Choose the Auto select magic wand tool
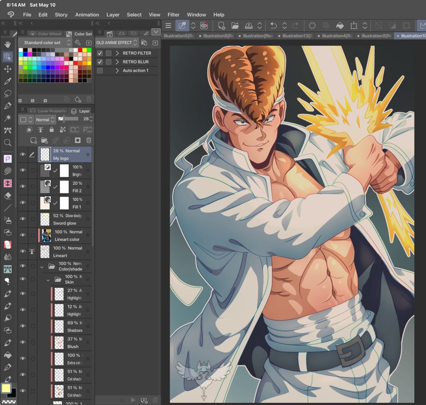Viewport: 426px width, 405px height. [x=8, y=118]
